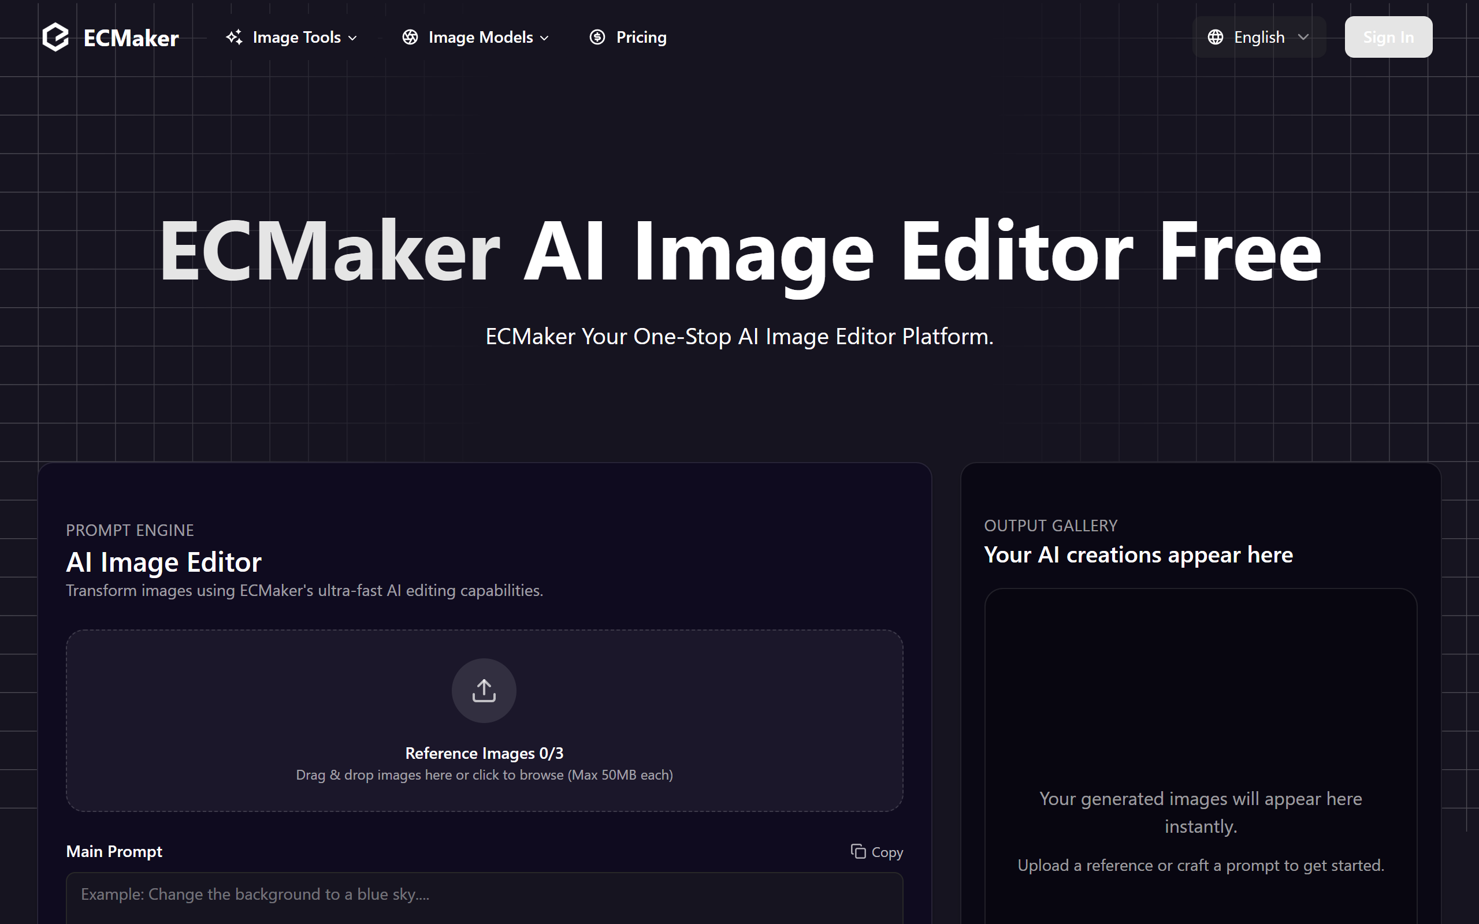Click the AI Image Editor panel heading
The image size is (1479, 924).
tap(164, 562)
